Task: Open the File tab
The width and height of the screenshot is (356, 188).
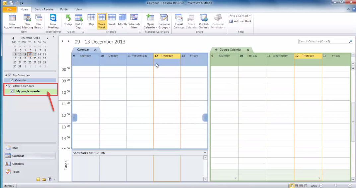Action: (x=9, y=9)
